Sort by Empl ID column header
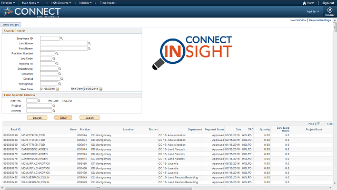This screenshot has width=337, height=190. click(x=15, y=129)
